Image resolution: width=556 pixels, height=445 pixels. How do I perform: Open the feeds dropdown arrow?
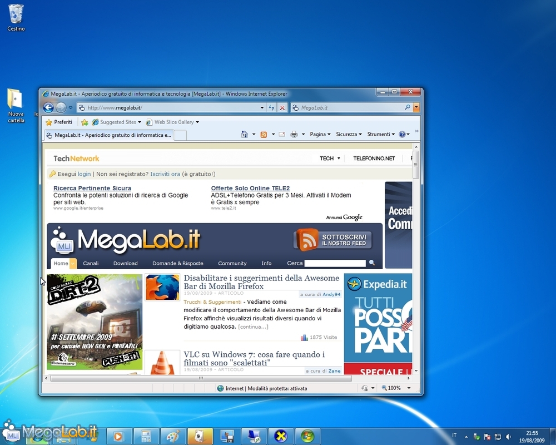(273, 135)
